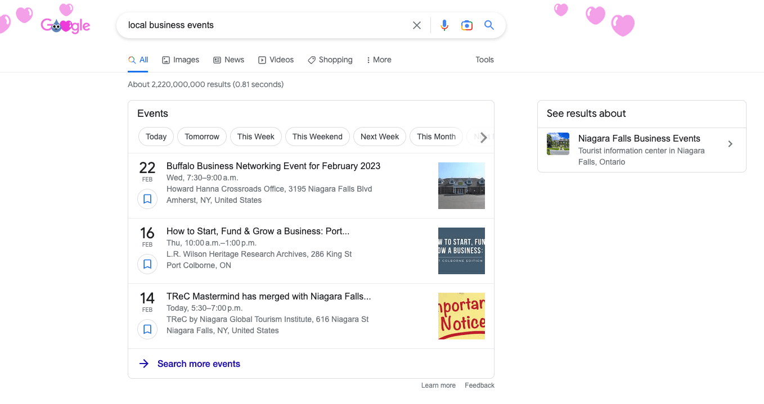Image resolution: width=764 pixels, height=404 pixels.
Task: Filter events by This Week
Action: tap(256, 137)
